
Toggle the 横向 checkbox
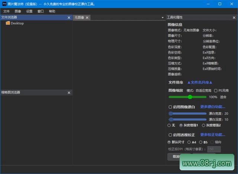(212, 142)
